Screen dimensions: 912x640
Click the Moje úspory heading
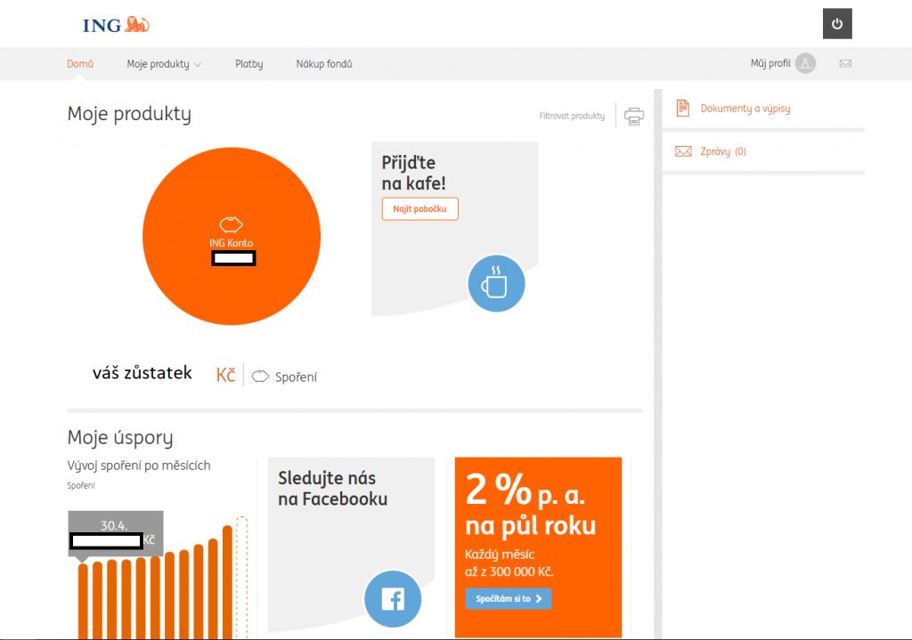coord(120,438)
